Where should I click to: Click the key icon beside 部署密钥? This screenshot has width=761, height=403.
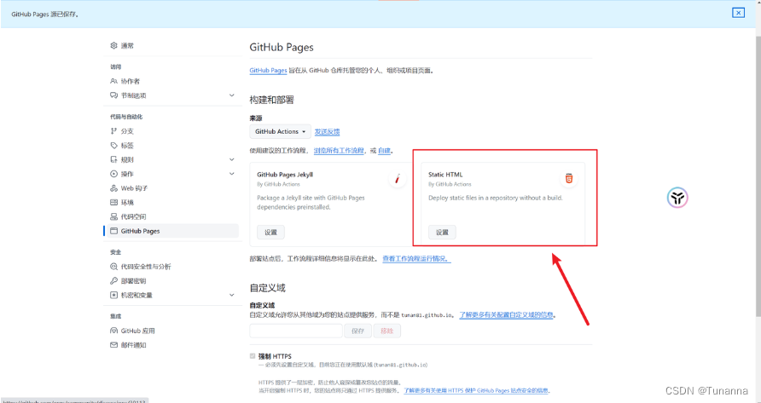(113, 281)
